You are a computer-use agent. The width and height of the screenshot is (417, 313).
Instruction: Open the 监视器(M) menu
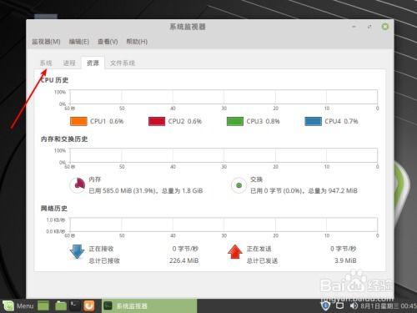tap(46, 42)
